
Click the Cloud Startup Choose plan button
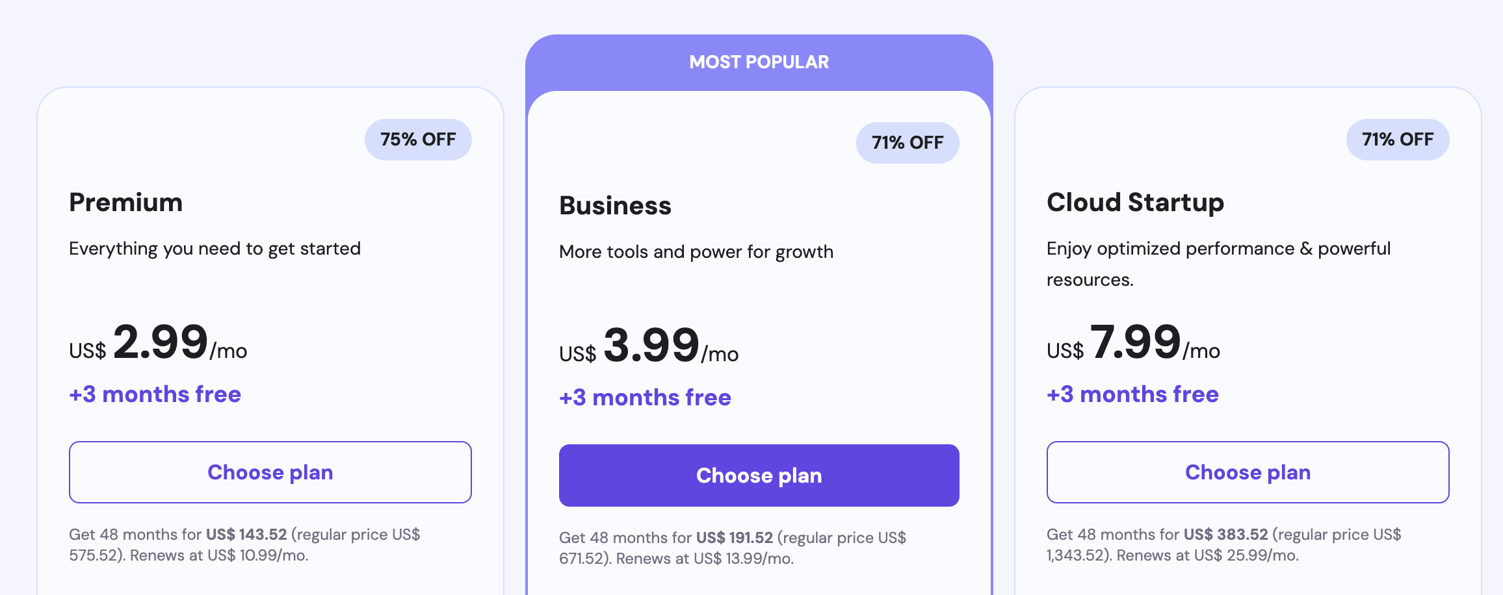[x=1248, y=472]
